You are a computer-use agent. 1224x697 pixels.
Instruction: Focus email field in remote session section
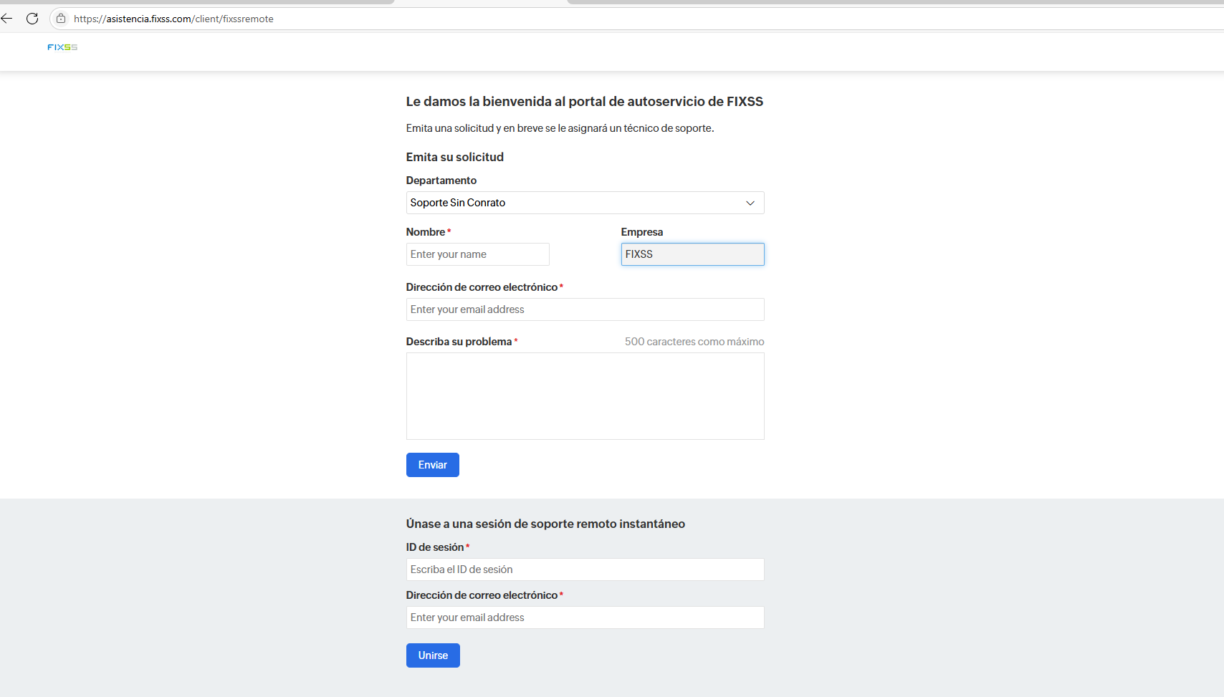[585, 617]
